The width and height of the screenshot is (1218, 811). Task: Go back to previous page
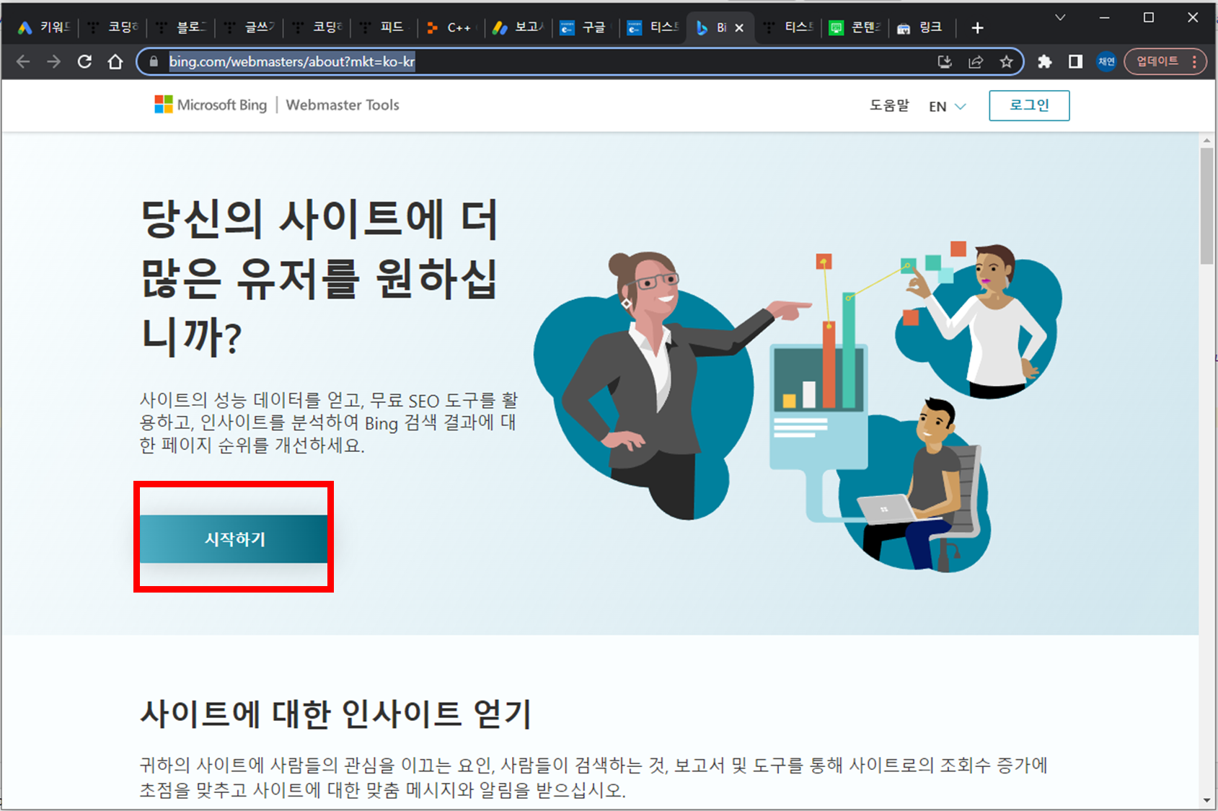pyautogui.click(x=23, y=62)
